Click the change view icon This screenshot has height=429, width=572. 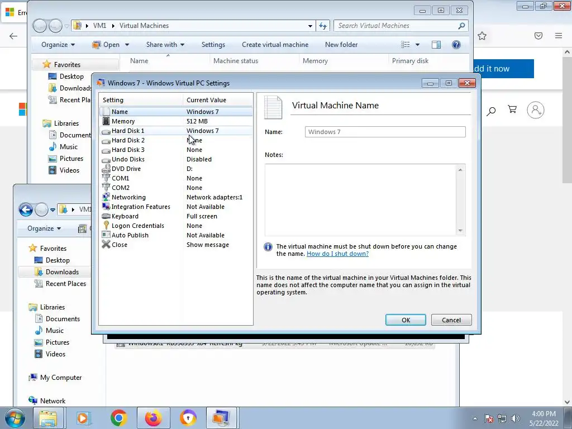(x=406, y=45)
